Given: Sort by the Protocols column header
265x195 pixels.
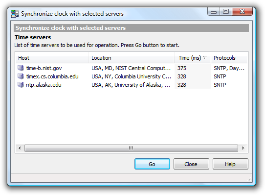Looking at the screenshot, I should pos(229,58).
